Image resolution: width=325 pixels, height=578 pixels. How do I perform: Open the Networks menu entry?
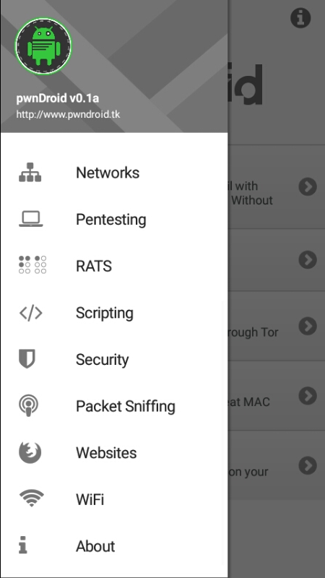(x=114, y=173)
